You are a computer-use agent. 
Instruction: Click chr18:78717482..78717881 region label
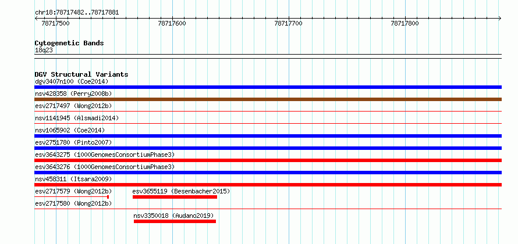(x=77, y=13)
